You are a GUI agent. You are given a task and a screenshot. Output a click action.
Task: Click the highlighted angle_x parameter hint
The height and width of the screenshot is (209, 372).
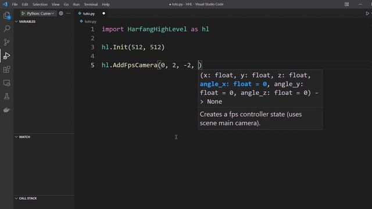(234, 84)
